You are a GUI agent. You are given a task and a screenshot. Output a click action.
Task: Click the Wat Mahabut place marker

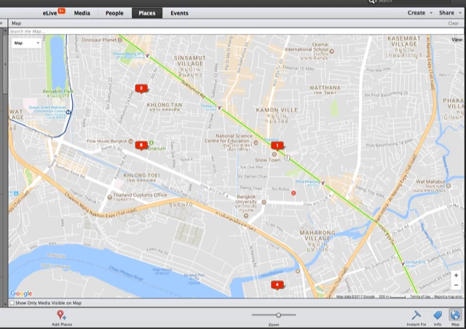pyautogui.click(x=449, y=186)
